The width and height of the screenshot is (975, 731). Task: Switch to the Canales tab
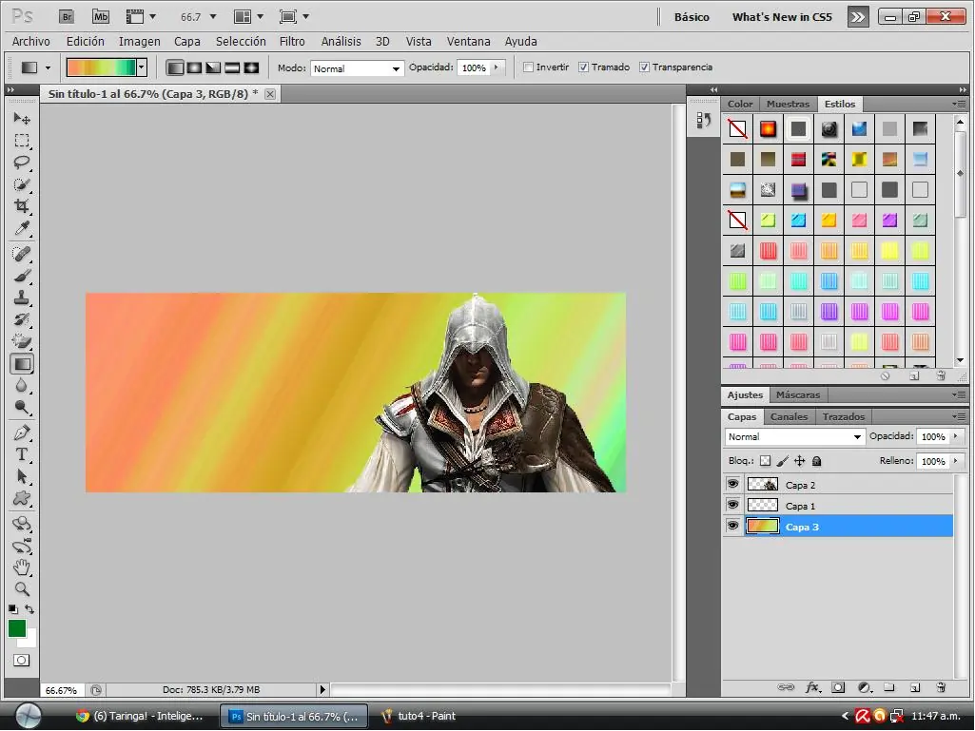[x=789, y=416]
